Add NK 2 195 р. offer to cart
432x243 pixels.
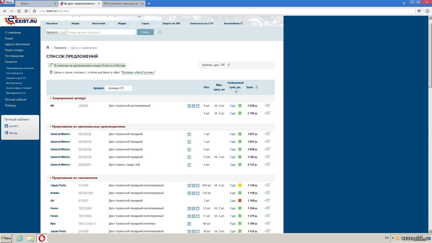(267, 113)
